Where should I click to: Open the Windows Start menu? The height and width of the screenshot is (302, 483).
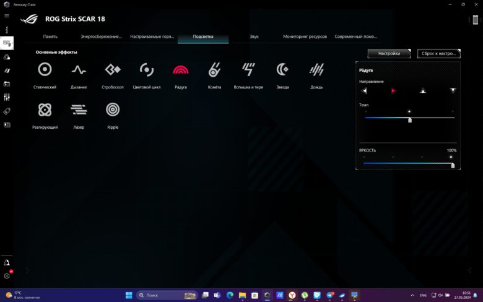129,295
